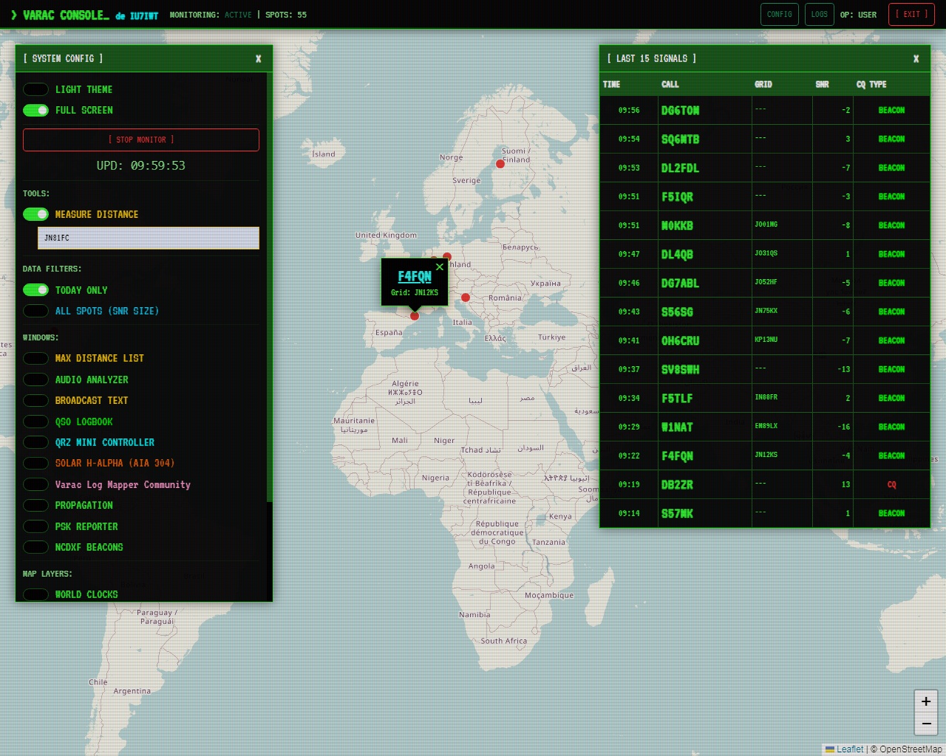Click the map zoom in plus icon

(926, 701)
